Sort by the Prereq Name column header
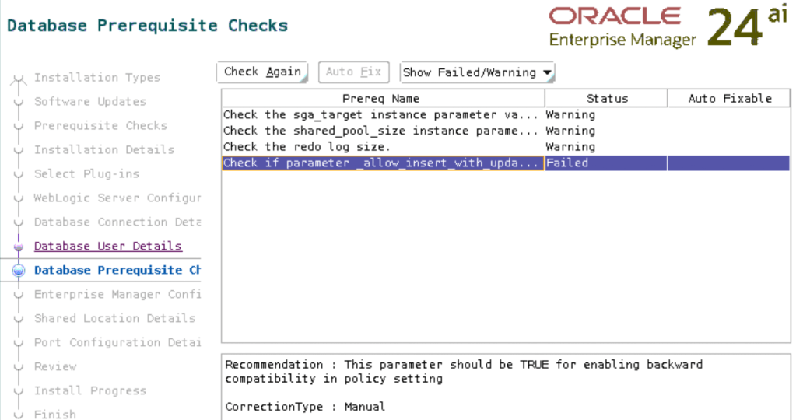 click(x=381, y=99)
